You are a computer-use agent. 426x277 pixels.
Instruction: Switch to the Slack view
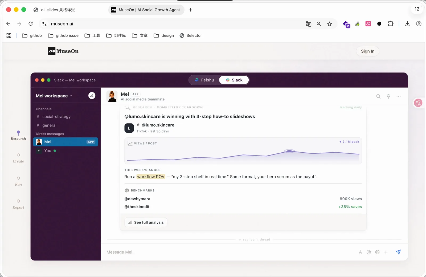tap(234, 80)
